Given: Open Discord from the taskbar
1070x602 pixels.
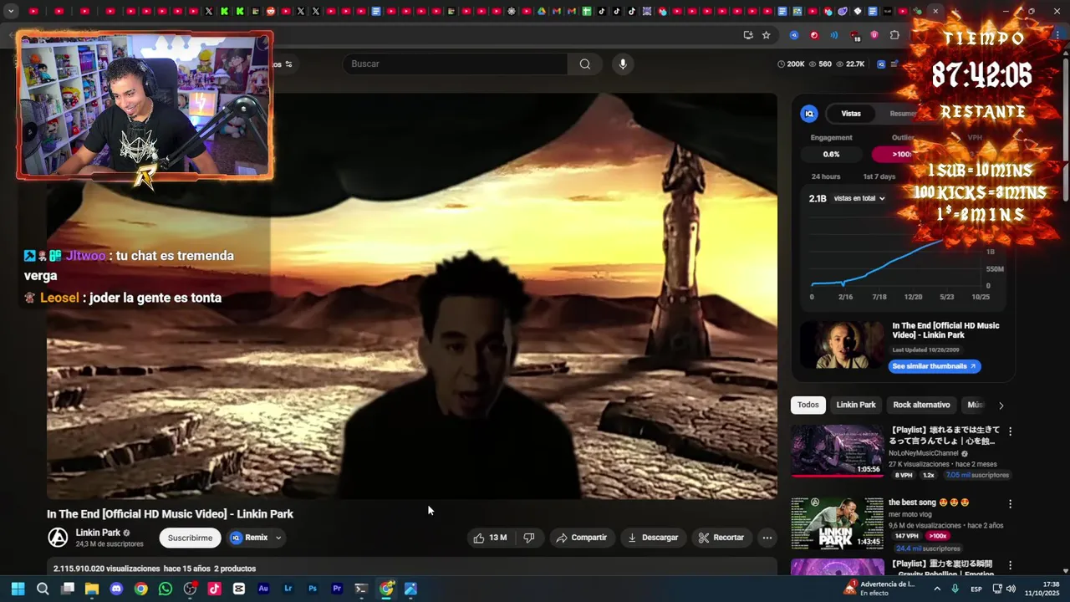Looking at the screenshot, I should tap(116, 589).
